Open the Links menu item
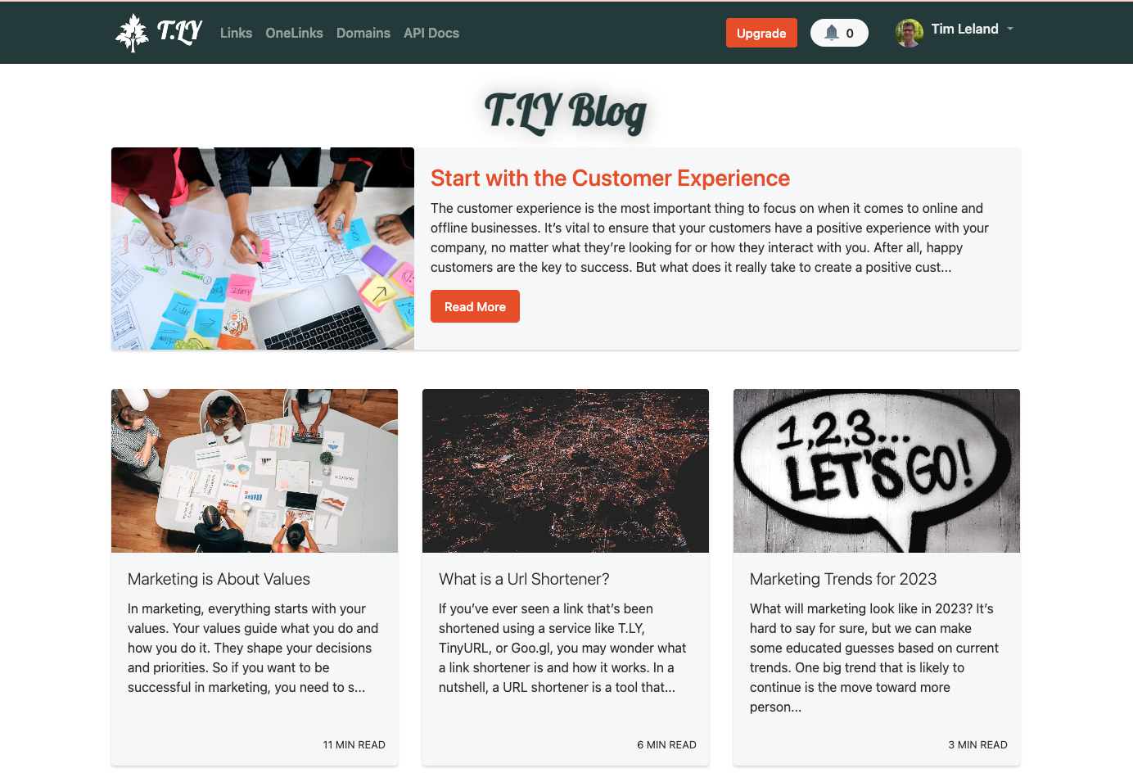The image size is (1133, 782). [236, 33]
